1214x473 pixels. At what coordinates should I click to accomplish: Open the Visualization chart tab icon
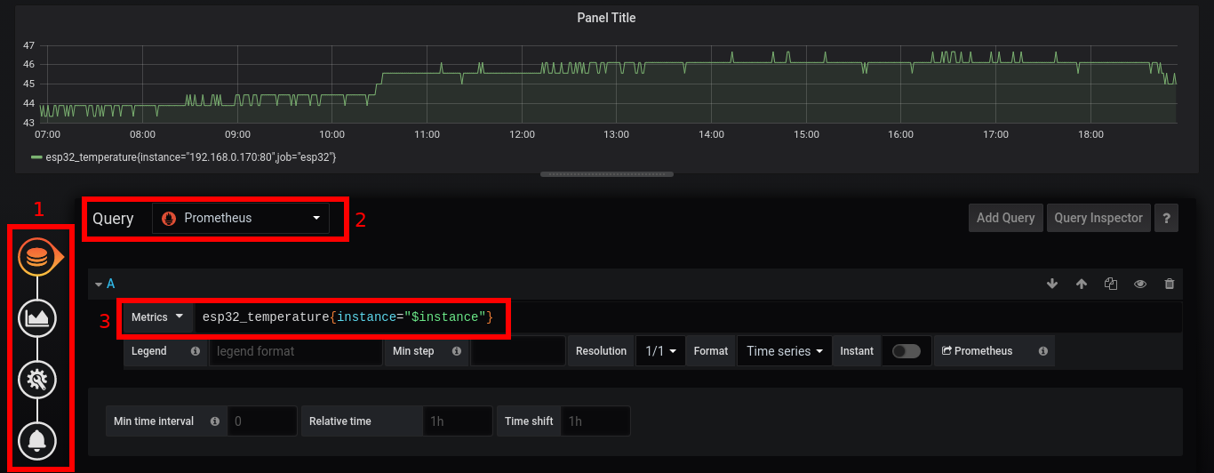pos(36,318)
